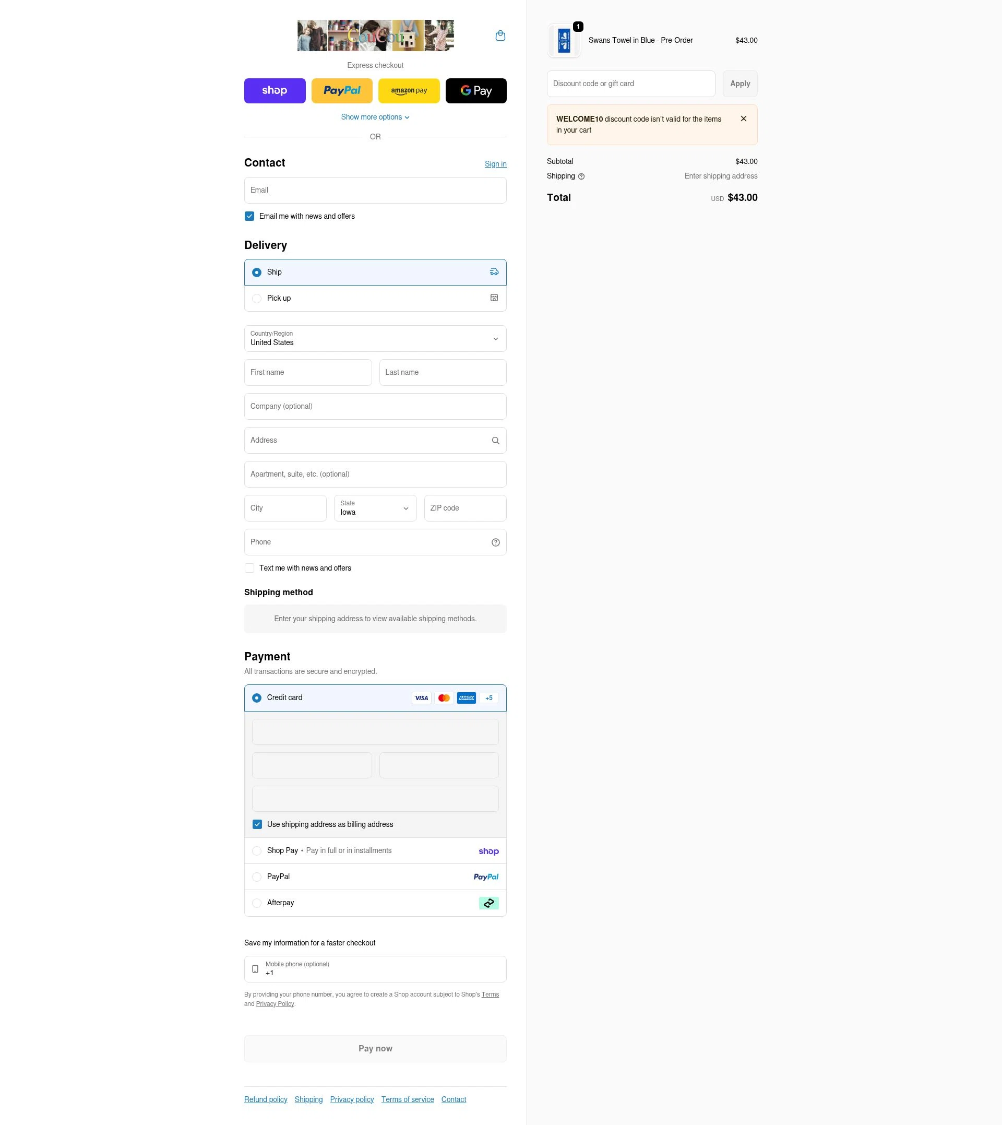1002x1125 pixels.
Task: Click the discount code input field
Action: pyautogui.click(x=630, y=83)
